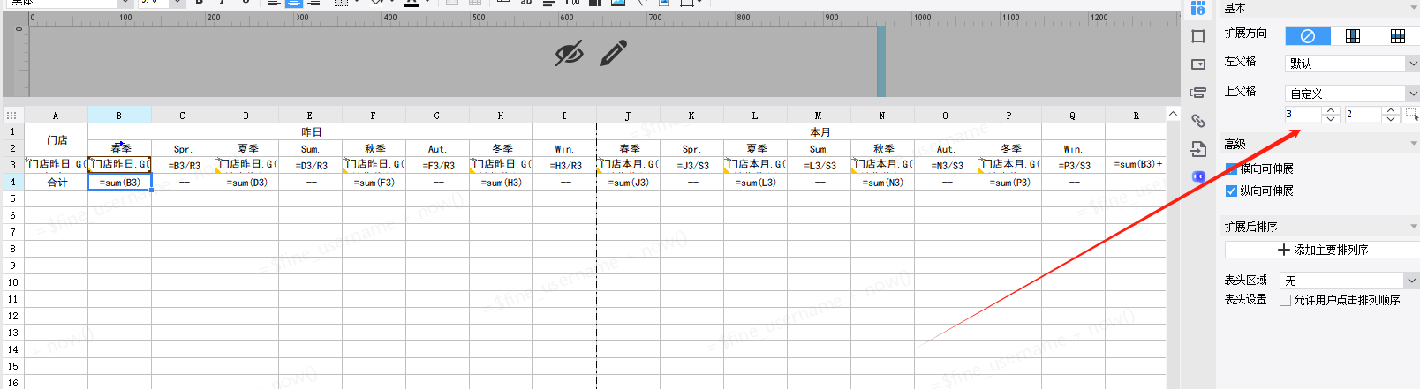Select the cell containing =F3/R3
This screenshot has width=1420, height=389.
437,165
